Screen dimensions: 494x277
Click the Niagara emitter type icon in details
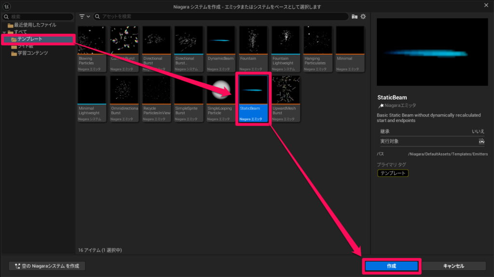pos(381,106)
